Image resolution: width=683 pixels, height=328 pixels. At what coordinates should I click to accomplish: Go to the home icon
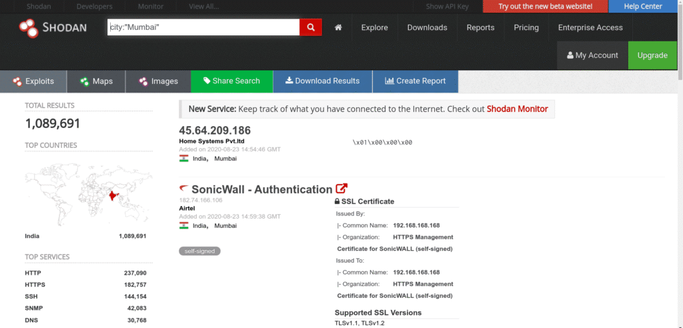coord(338,27)
